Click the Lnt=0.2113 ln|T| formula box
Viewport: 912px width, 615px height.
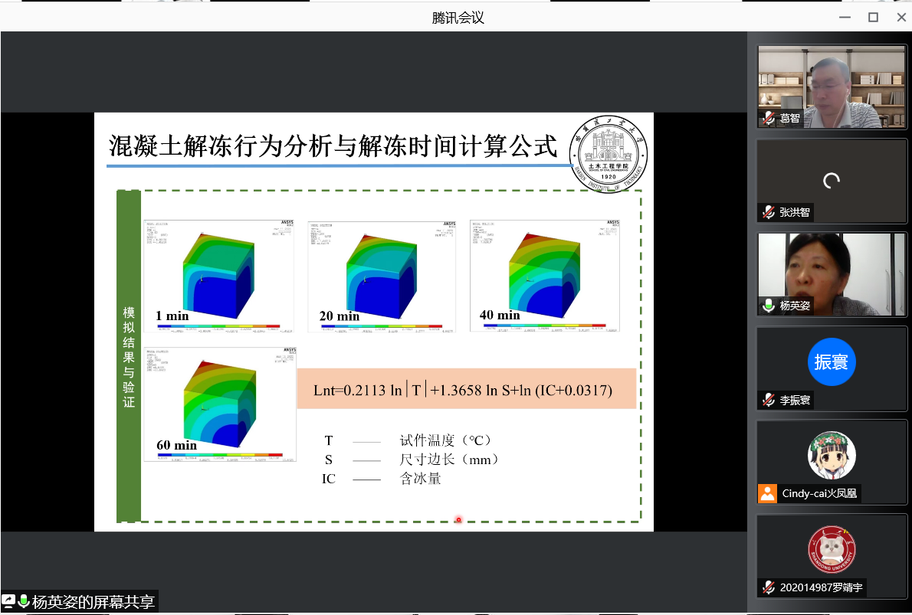point(467,389)
